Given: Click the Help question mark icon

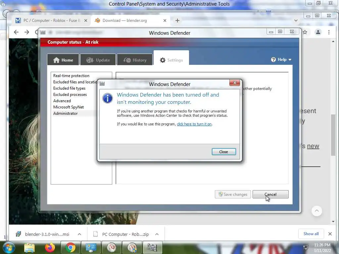Looking at the screenshot, I should (x=273, y=60).
